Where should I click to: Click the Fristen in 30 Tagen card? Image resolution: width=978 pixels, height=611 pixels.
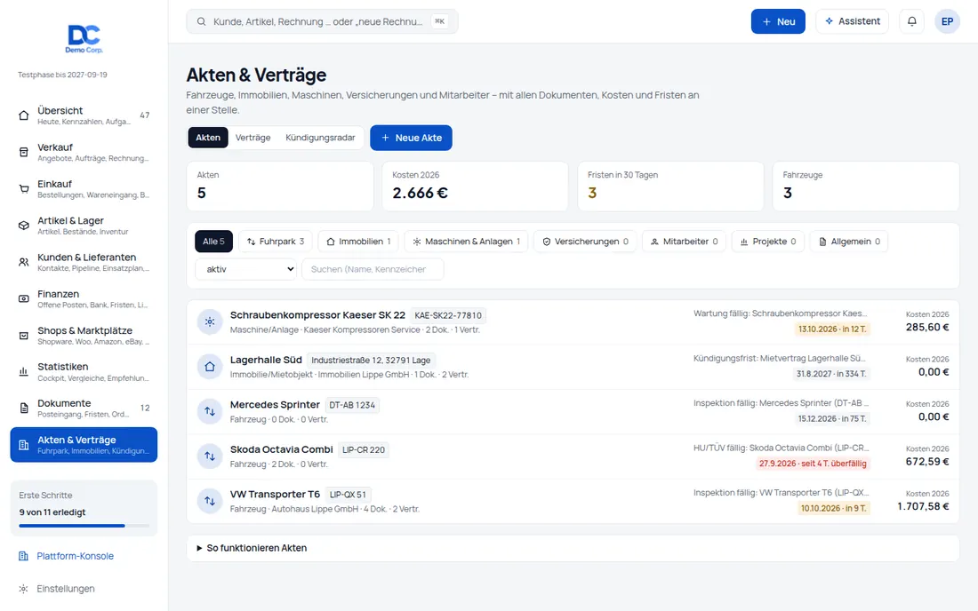pos(670,186)
